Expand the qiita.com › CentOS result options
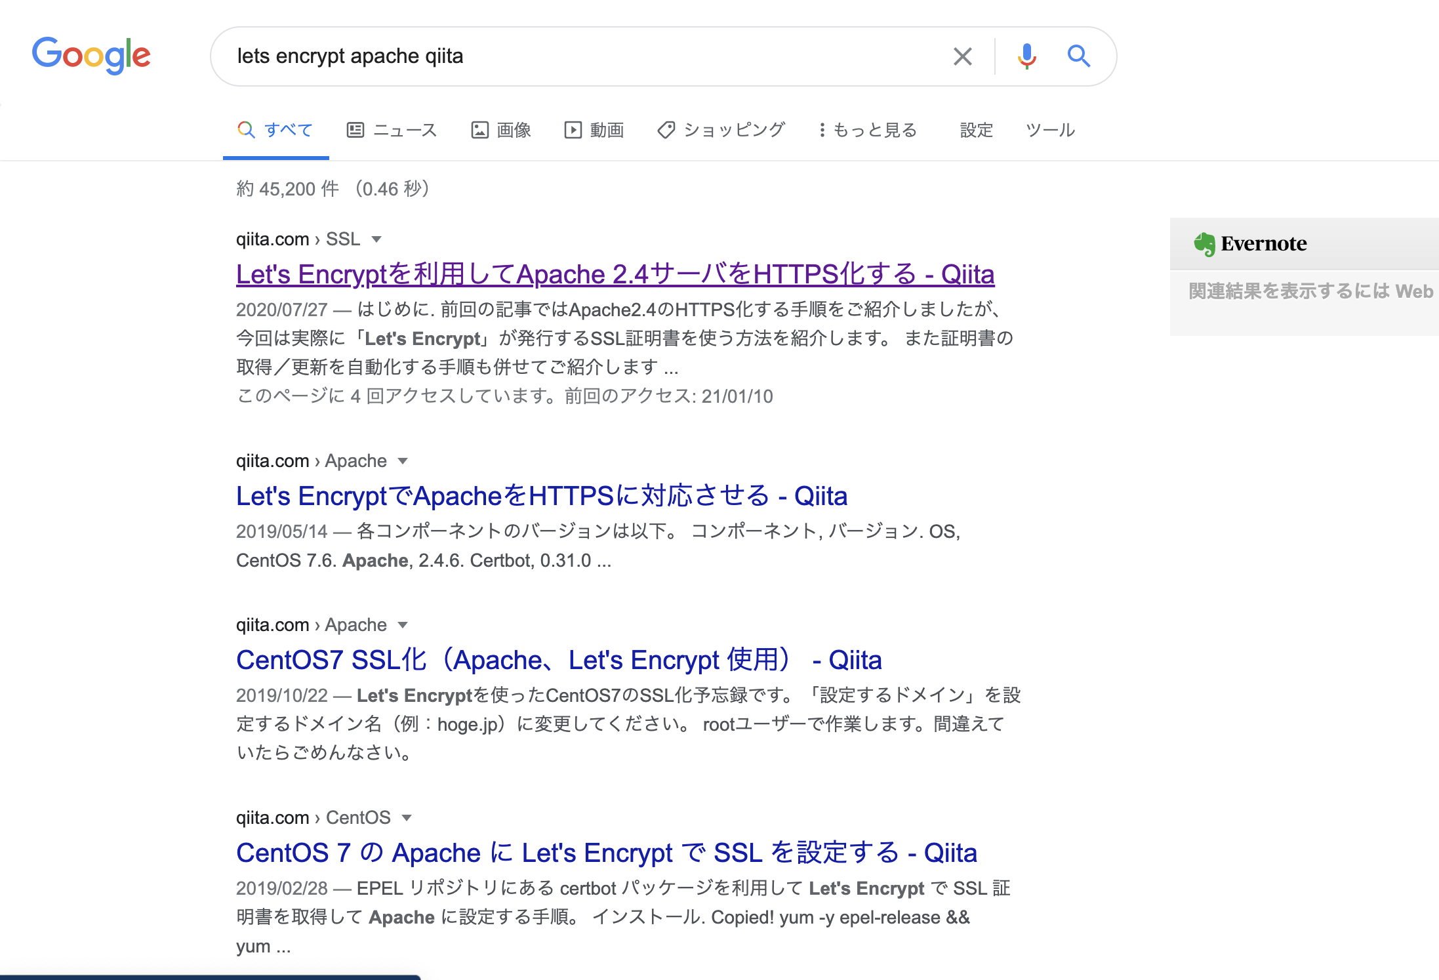The height and width of the screenshot is (980, 1439). (x=408, y=817)
